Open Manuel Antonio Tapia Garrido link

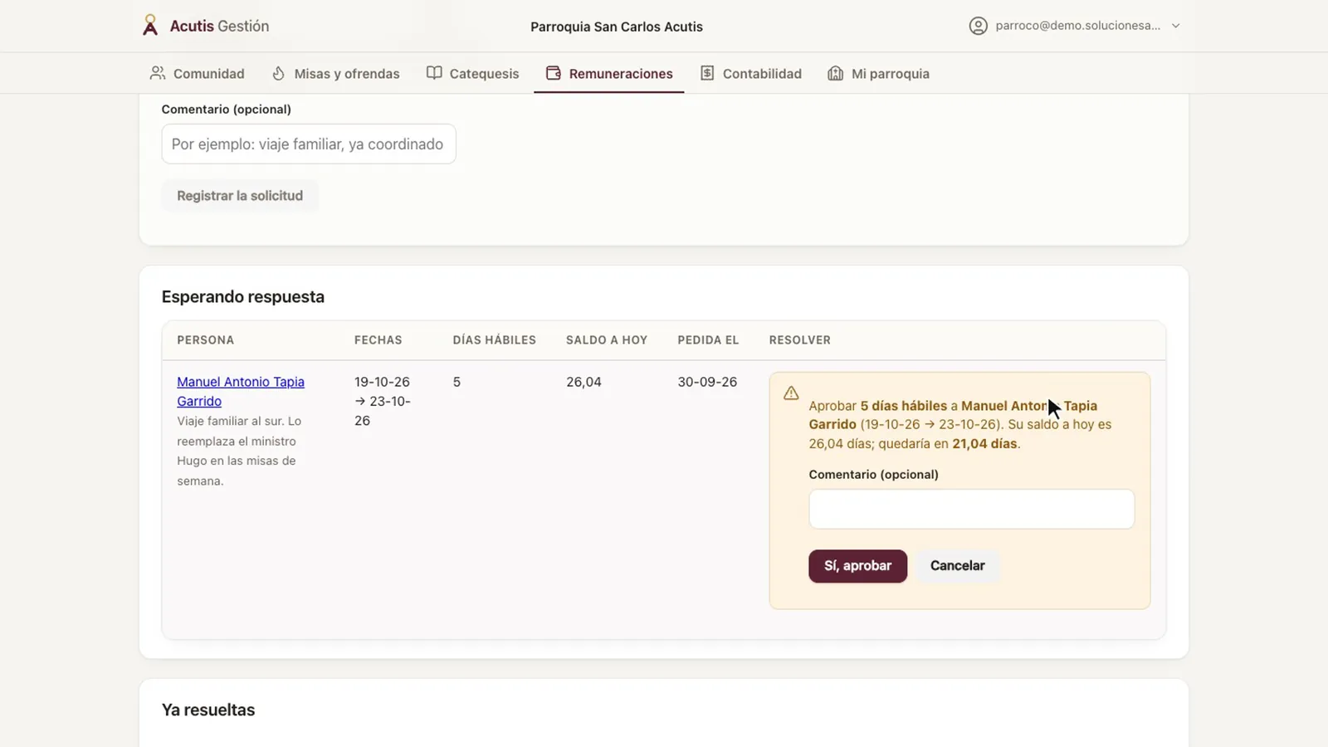(x=241, y=391)
